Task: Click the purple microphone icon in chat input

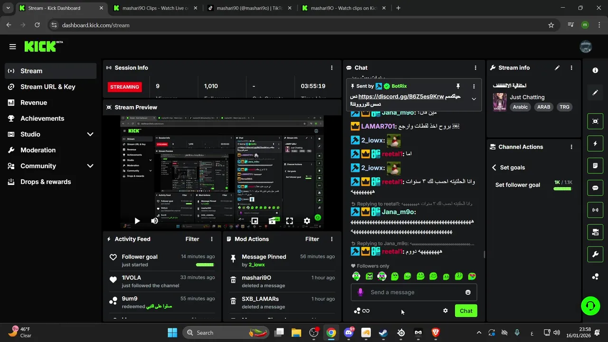Action: [x=361, y=292]
